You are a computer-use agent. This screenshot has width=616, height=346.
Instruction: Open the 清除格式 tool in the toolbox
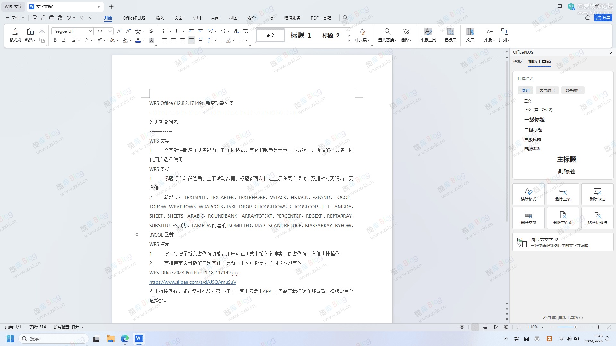528,194
